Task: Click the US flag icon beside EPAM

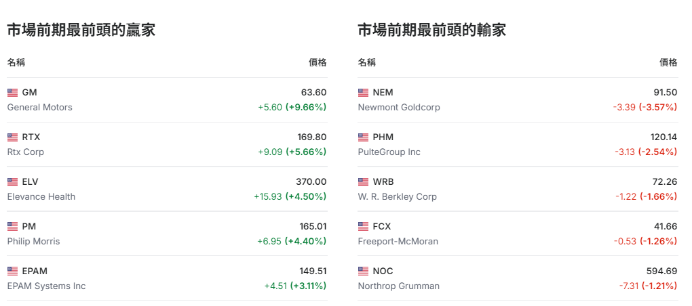Action: pyautogui.click(x=12, y=271)
